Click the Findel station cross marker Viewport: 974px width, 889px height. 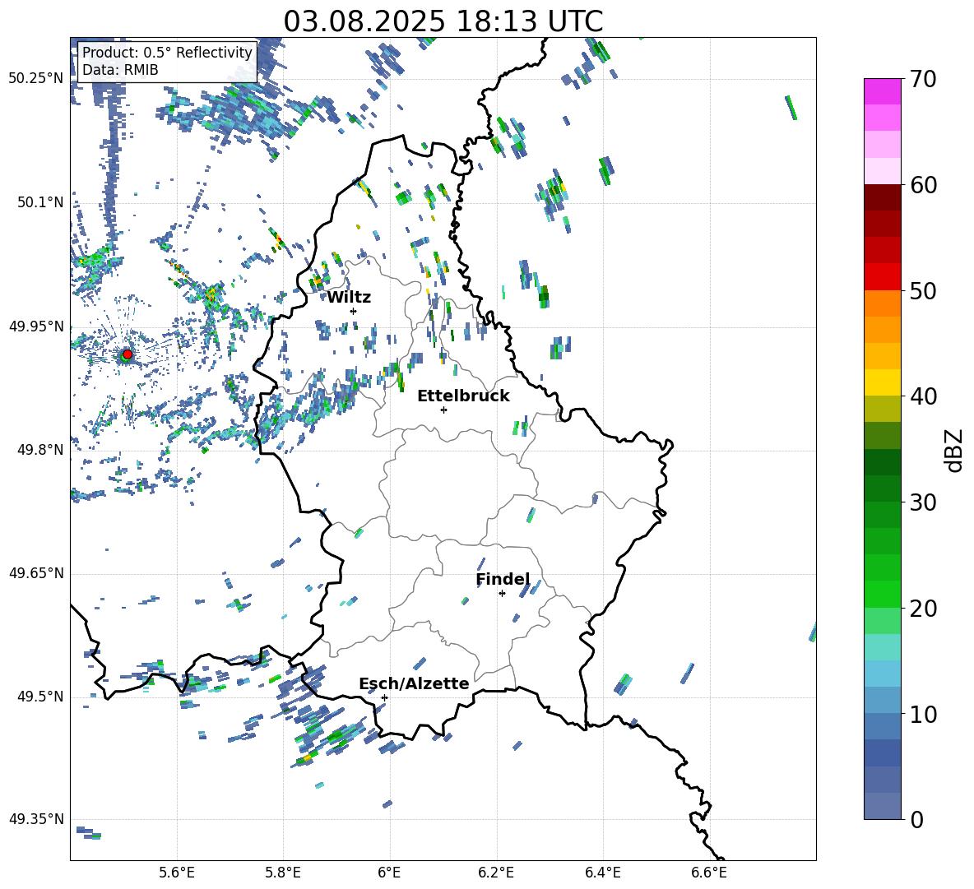click(502, 594)
